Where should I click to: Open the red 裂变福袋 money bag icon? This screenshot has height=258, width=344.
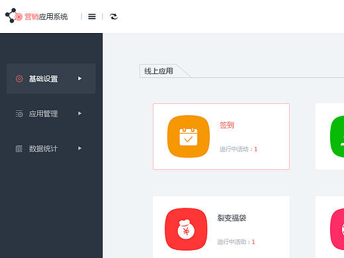[186, 230]
